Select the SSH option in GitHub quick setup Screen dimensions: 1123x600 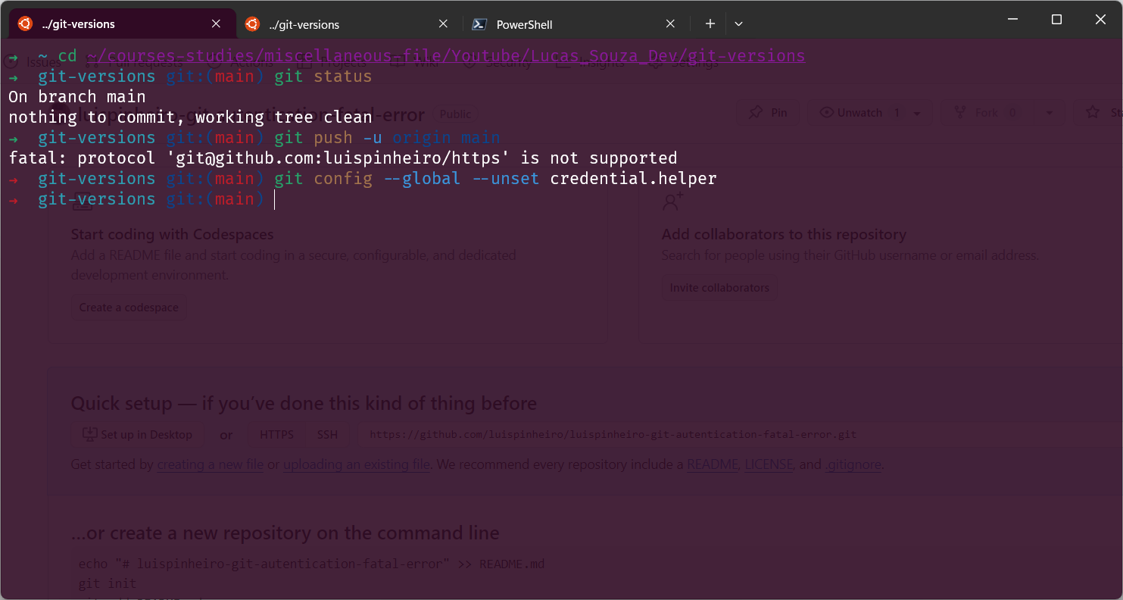point(327,435)
